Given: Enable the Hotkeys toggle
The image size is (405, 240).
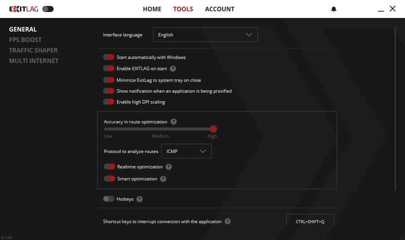Looking at the screenshot, I should (108, 199).
